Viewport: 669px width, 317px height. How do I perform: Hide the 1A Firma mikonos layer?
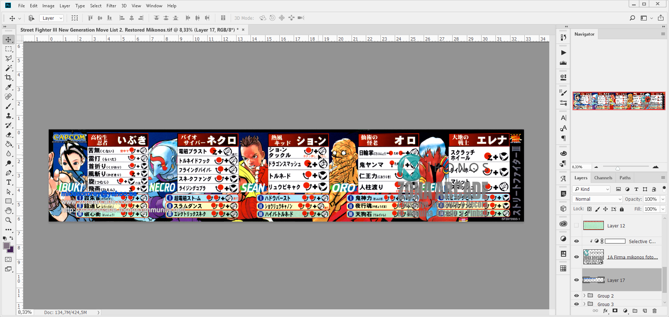click(x=576, y=257)
